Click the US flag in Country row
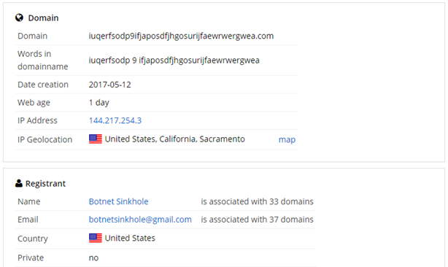Screen dimensions: 448x267 pyautogui.click(x=96, y=238)
